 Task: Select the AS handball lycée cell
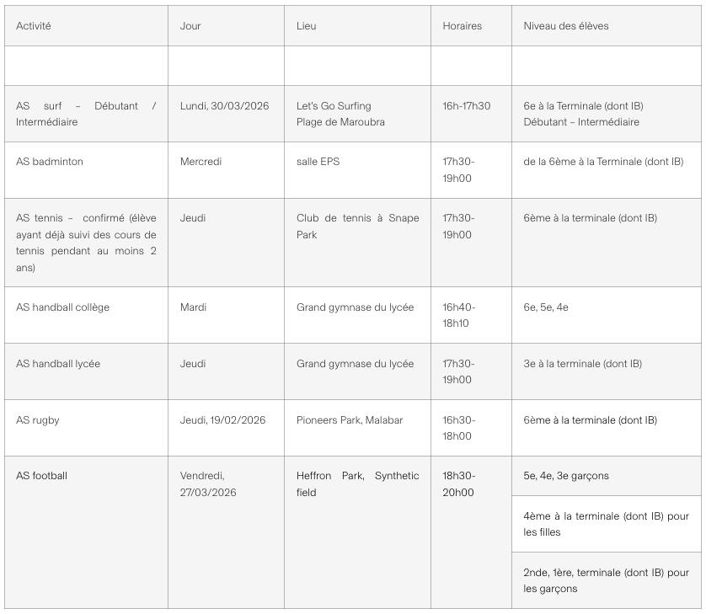[x=86, y=371]
